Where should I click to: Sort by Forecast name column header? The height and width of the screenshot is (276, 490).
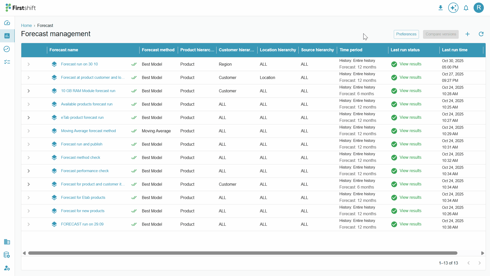64,50
